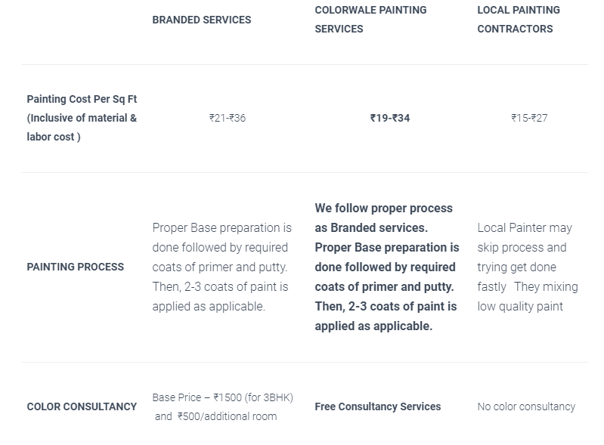604x445 pixels.
Task: Click the ₹500/additional room text
Action: pos(227,416)
